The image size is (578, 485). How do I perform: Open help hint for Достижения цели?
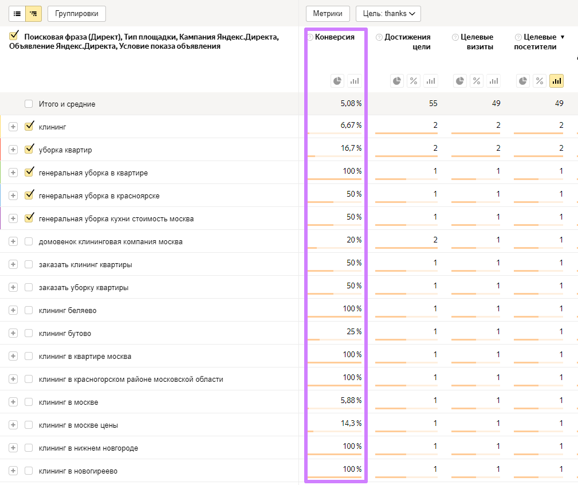point(379,37)
